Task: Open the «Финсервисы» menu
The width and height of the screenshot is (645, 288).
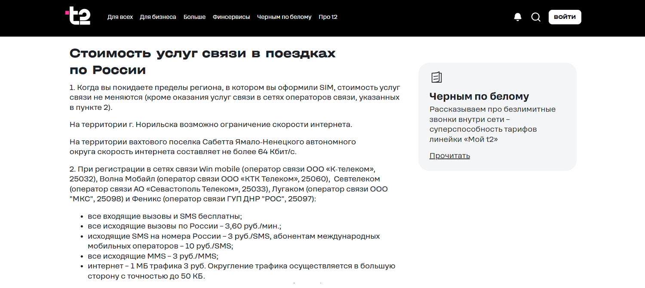Action: point(231,17)
